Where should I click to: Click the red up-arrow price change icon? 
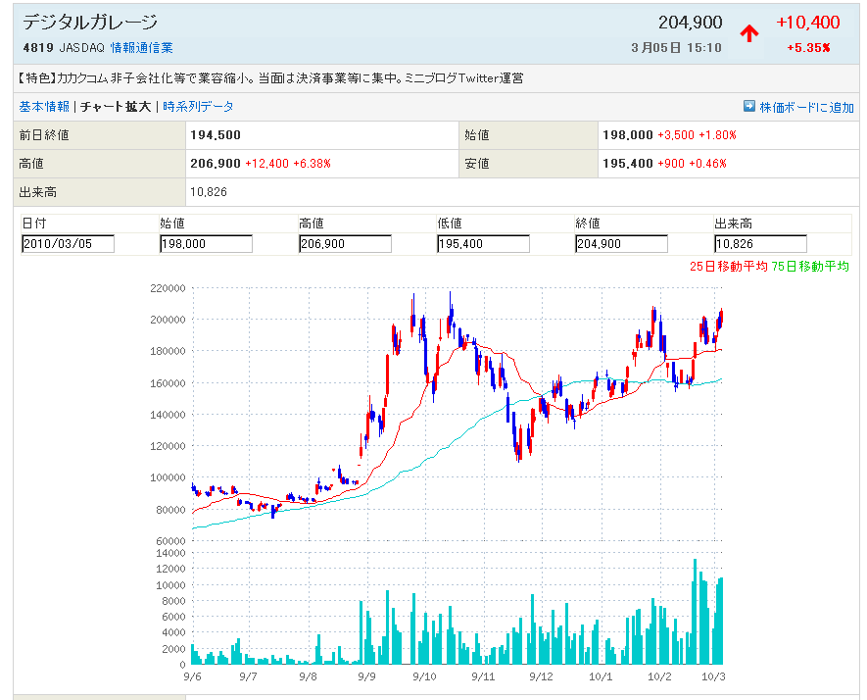749,33
